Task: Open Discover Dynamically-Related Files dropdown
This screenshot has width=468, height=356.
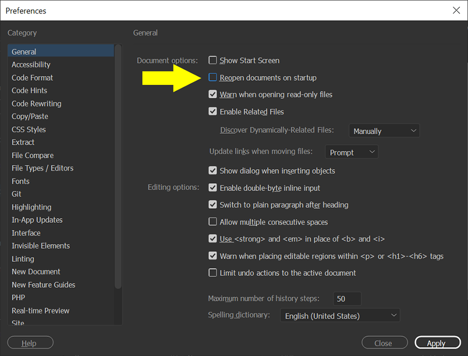Action: [384, 131]
